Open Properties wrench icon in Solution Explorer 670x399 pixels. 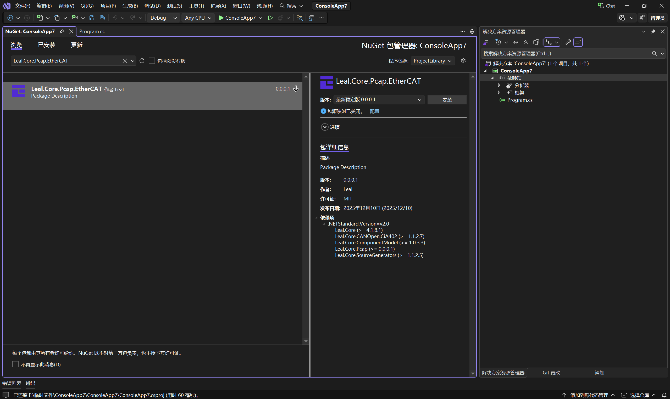click(x=568, y=42)
